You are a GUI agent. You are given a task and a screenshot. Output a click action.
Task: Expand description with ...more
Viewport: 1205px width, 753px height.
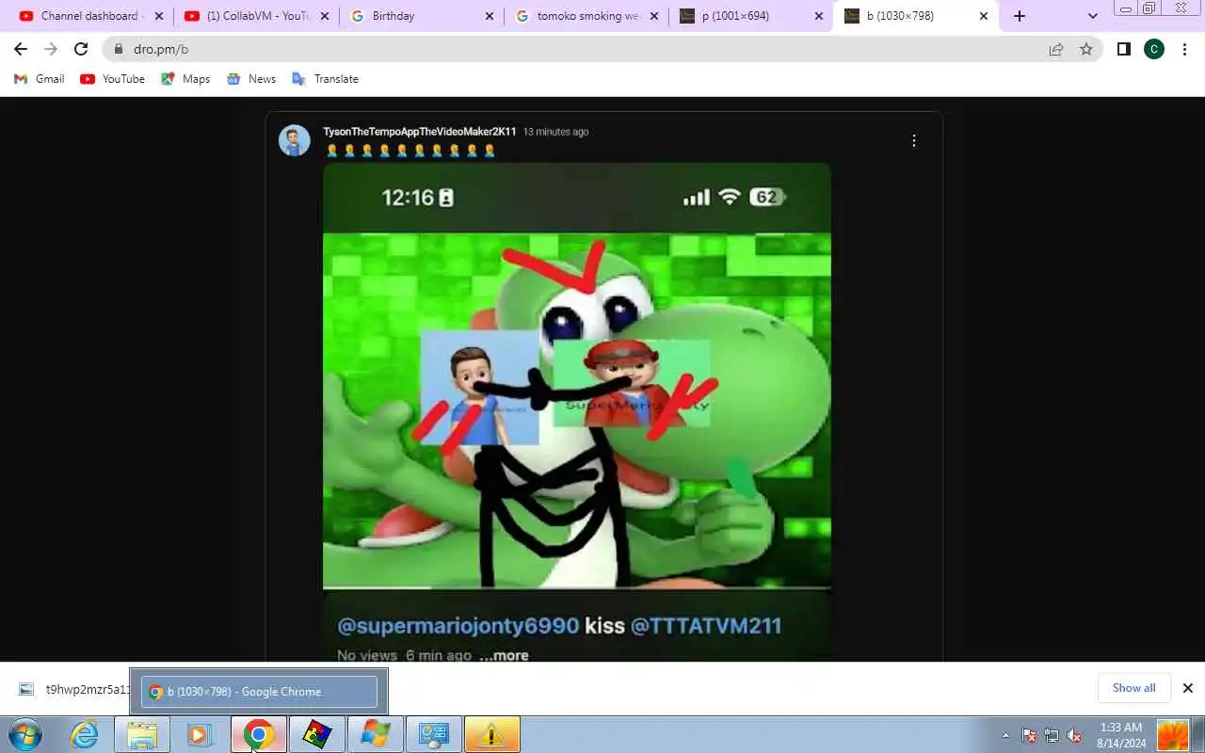pyautogui.click(x=504, y=655)
